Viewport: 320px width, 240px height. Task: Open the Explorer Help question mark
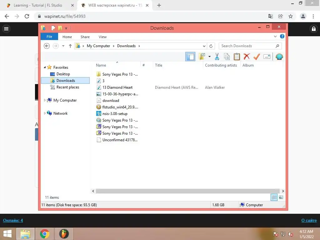[282, 36]
